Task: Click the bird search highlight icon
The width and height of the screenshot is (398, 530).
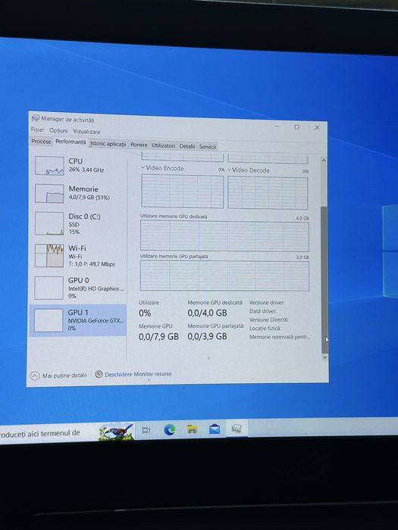Action: 116,432
